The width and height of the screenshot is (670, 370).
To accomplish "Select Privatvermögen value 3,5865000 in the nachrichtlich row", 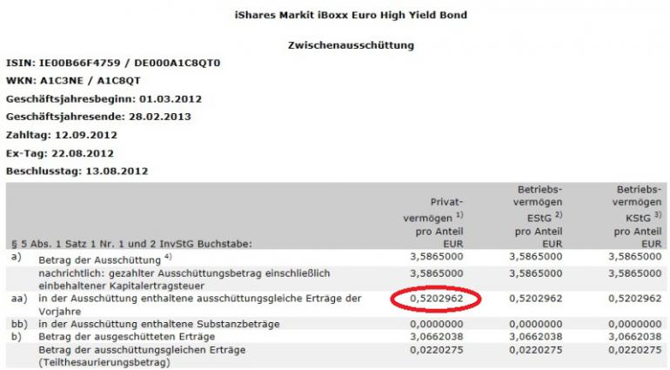I will point(437,273).
